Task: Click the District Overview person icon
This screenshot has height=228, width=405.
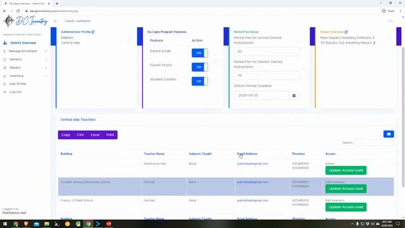Action: point(5,43)
